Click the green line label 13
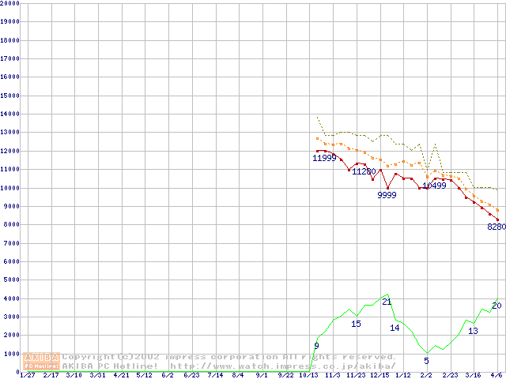Viewport: 506px width, 379px height. coord(473,331)
